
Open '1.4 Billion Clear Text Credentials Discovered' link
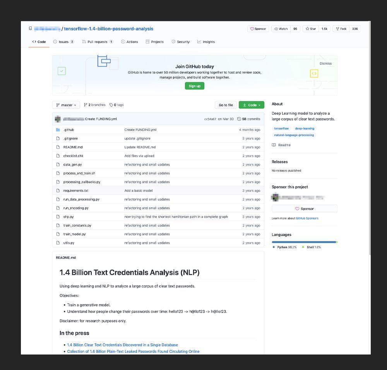point(122,345)
